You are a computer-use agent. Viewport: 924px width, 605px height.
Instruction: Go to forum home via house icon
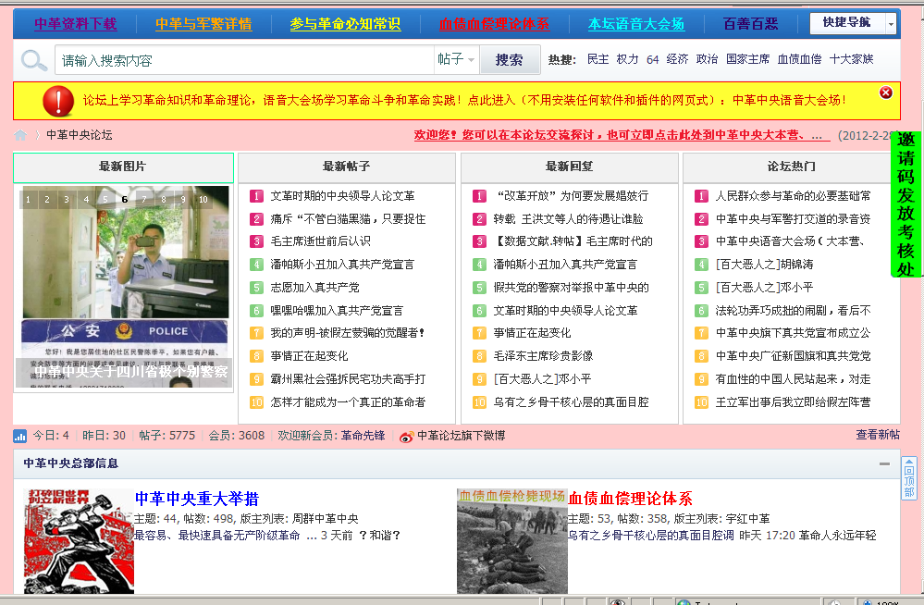[x=20, y=135]
